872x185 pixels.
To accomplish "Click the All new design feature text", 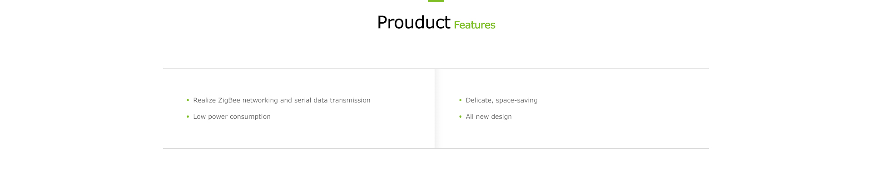I will pyautogui.click(x=489, y=117).
